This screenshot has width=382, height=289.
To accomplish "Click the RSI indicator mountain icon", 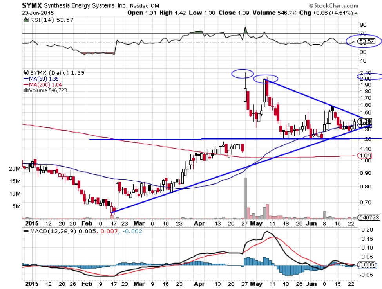I will (25, 20).
